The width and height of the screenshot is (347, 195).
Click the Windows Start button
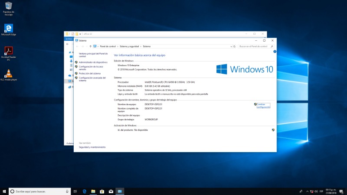(4, 191)
